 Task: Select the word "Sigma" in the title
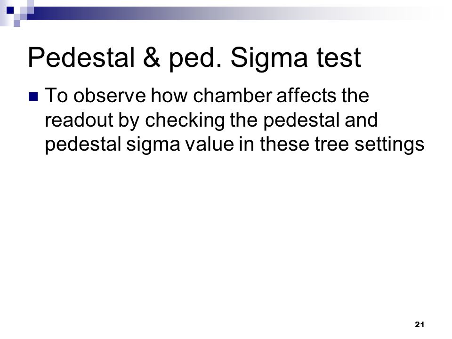pos(269,58)
